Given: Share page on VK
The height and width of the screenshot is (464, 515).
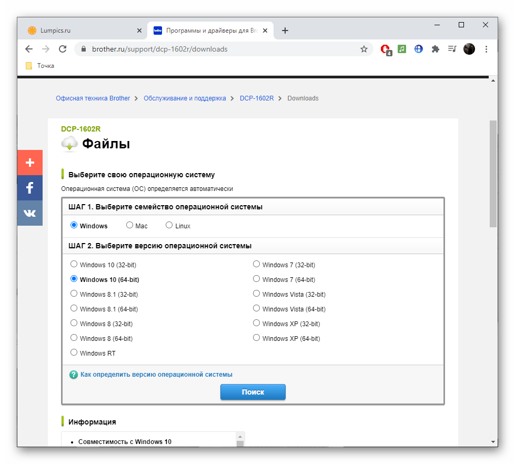Looking at the screenshot, I should (30, 213).
